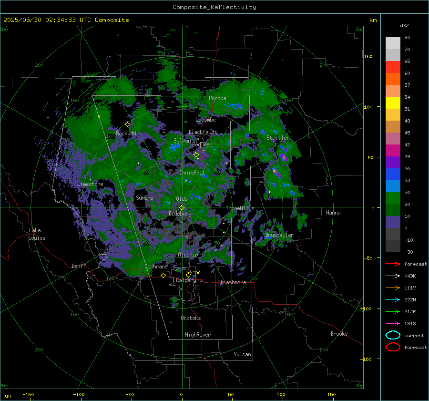Viewport: 429px width, 401px height.
Task: Click the blue reflectivity patch under Sylvan label
Action: [174, 147]
